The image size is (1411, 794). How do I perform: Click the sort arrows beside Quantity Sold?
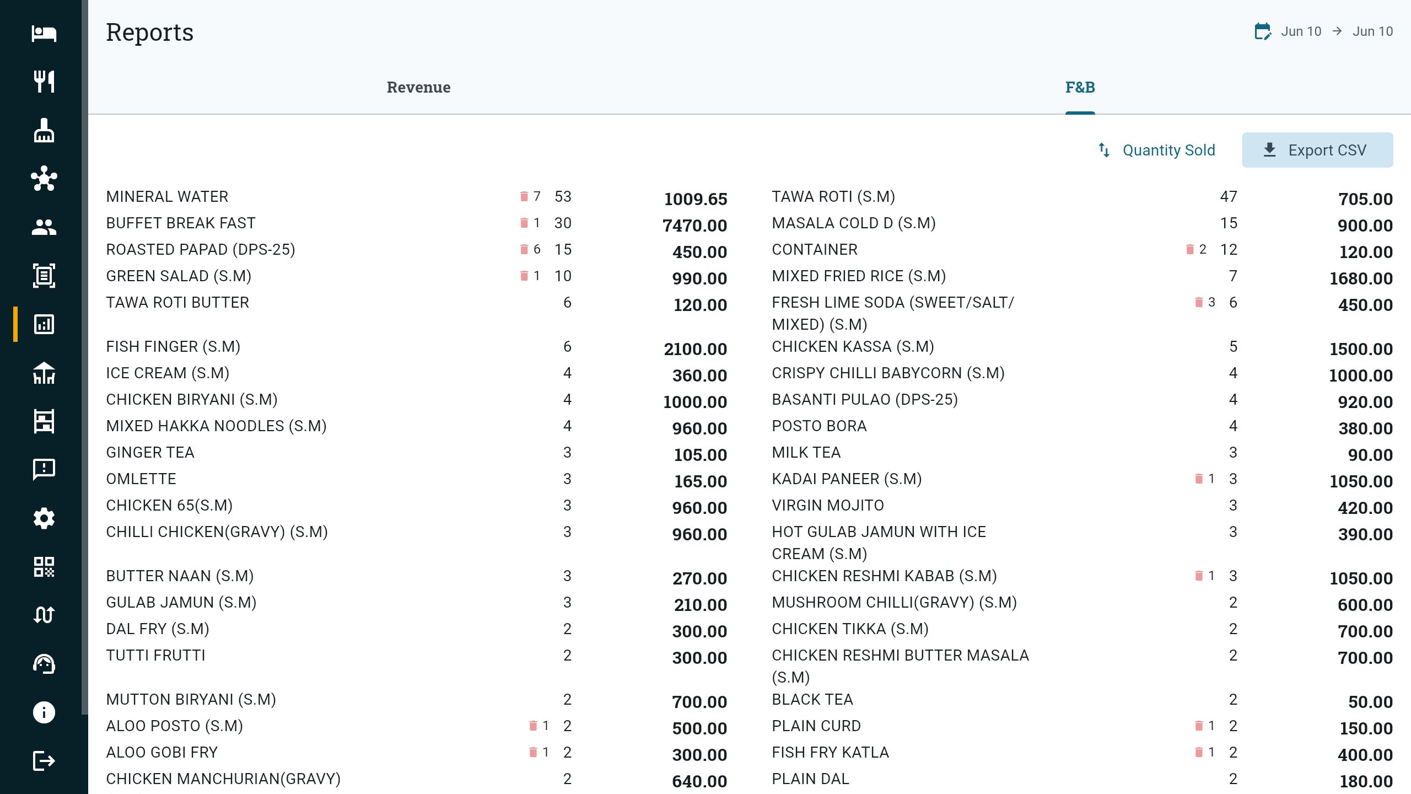(x=1104, y=150)
